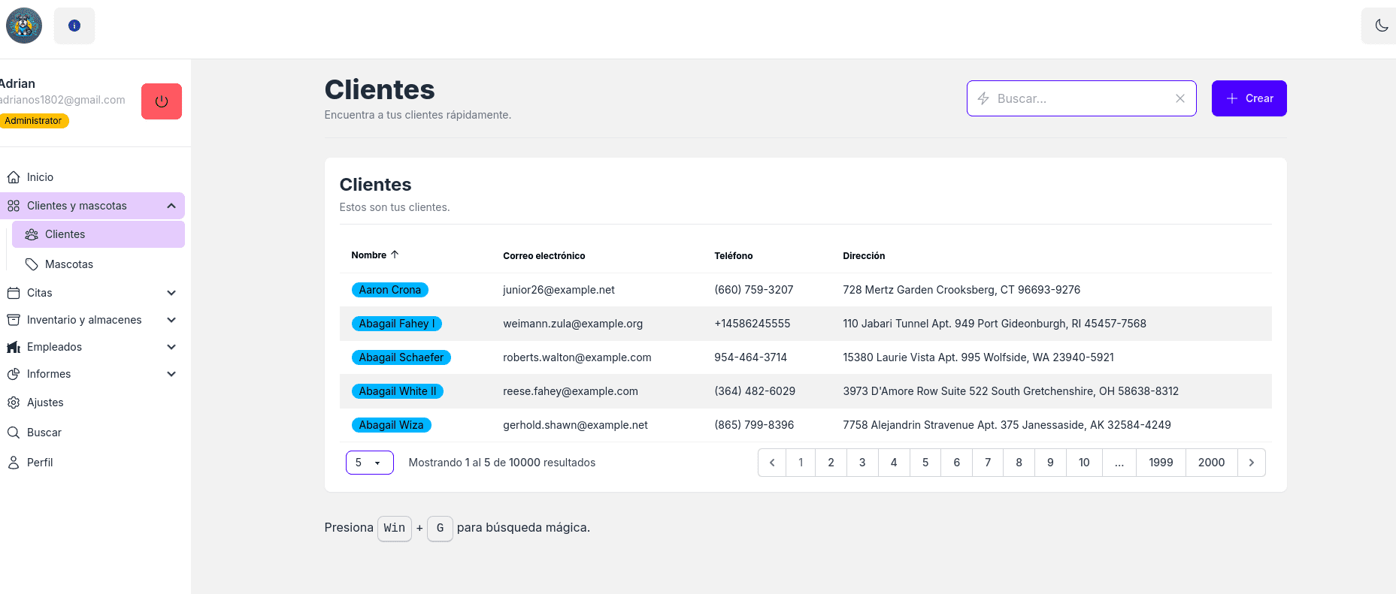This screenshot has height=594, width=1396.
Task: Click the Administrator role badge
Action: 33,121
